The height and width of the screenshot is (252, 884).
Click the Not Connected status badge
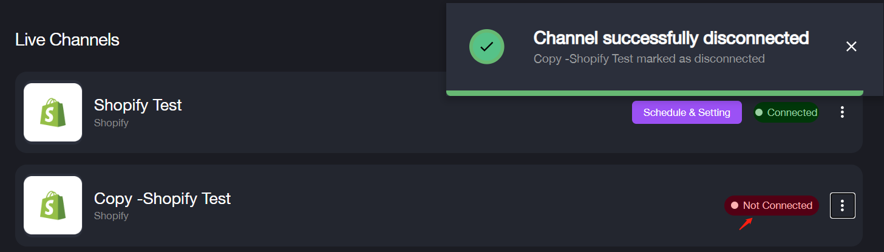[x=772, y=205]
